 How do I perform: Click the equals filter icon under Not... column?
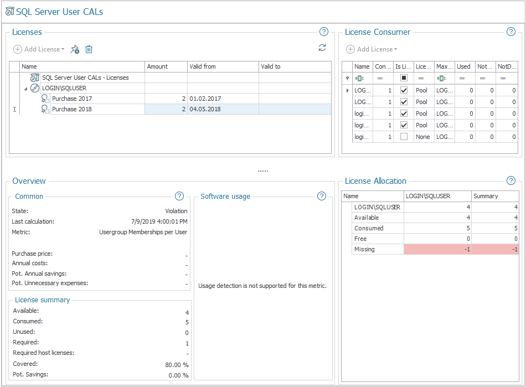coord(482,79)
